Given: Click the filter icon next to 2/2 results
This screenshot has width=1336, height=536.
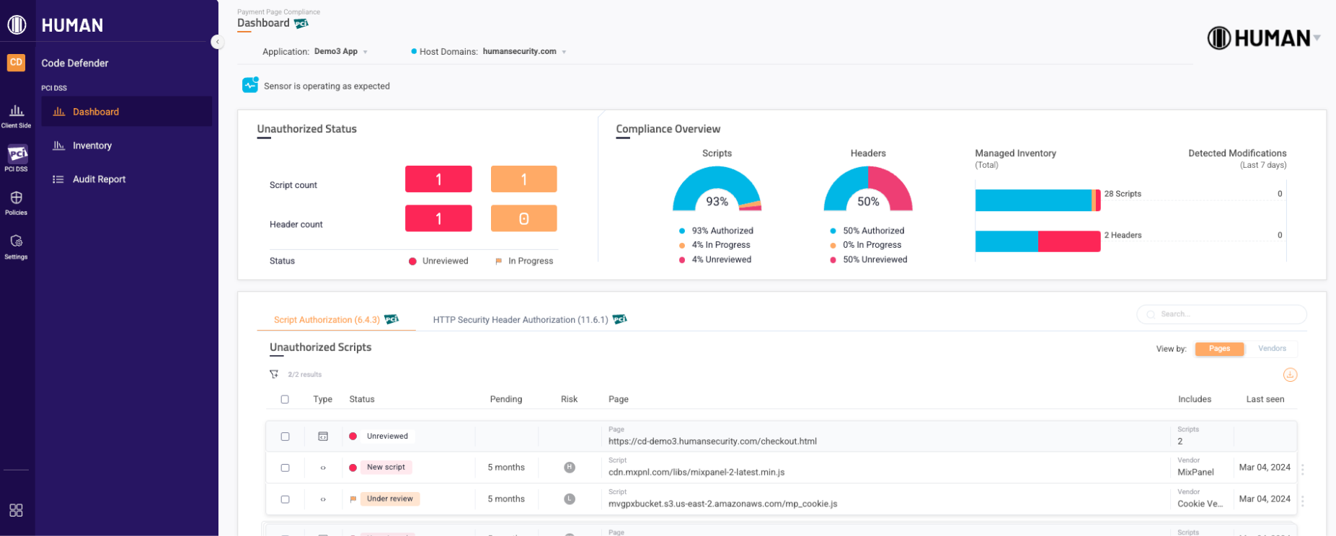Looking at the screenshot, I should [274, 374].
